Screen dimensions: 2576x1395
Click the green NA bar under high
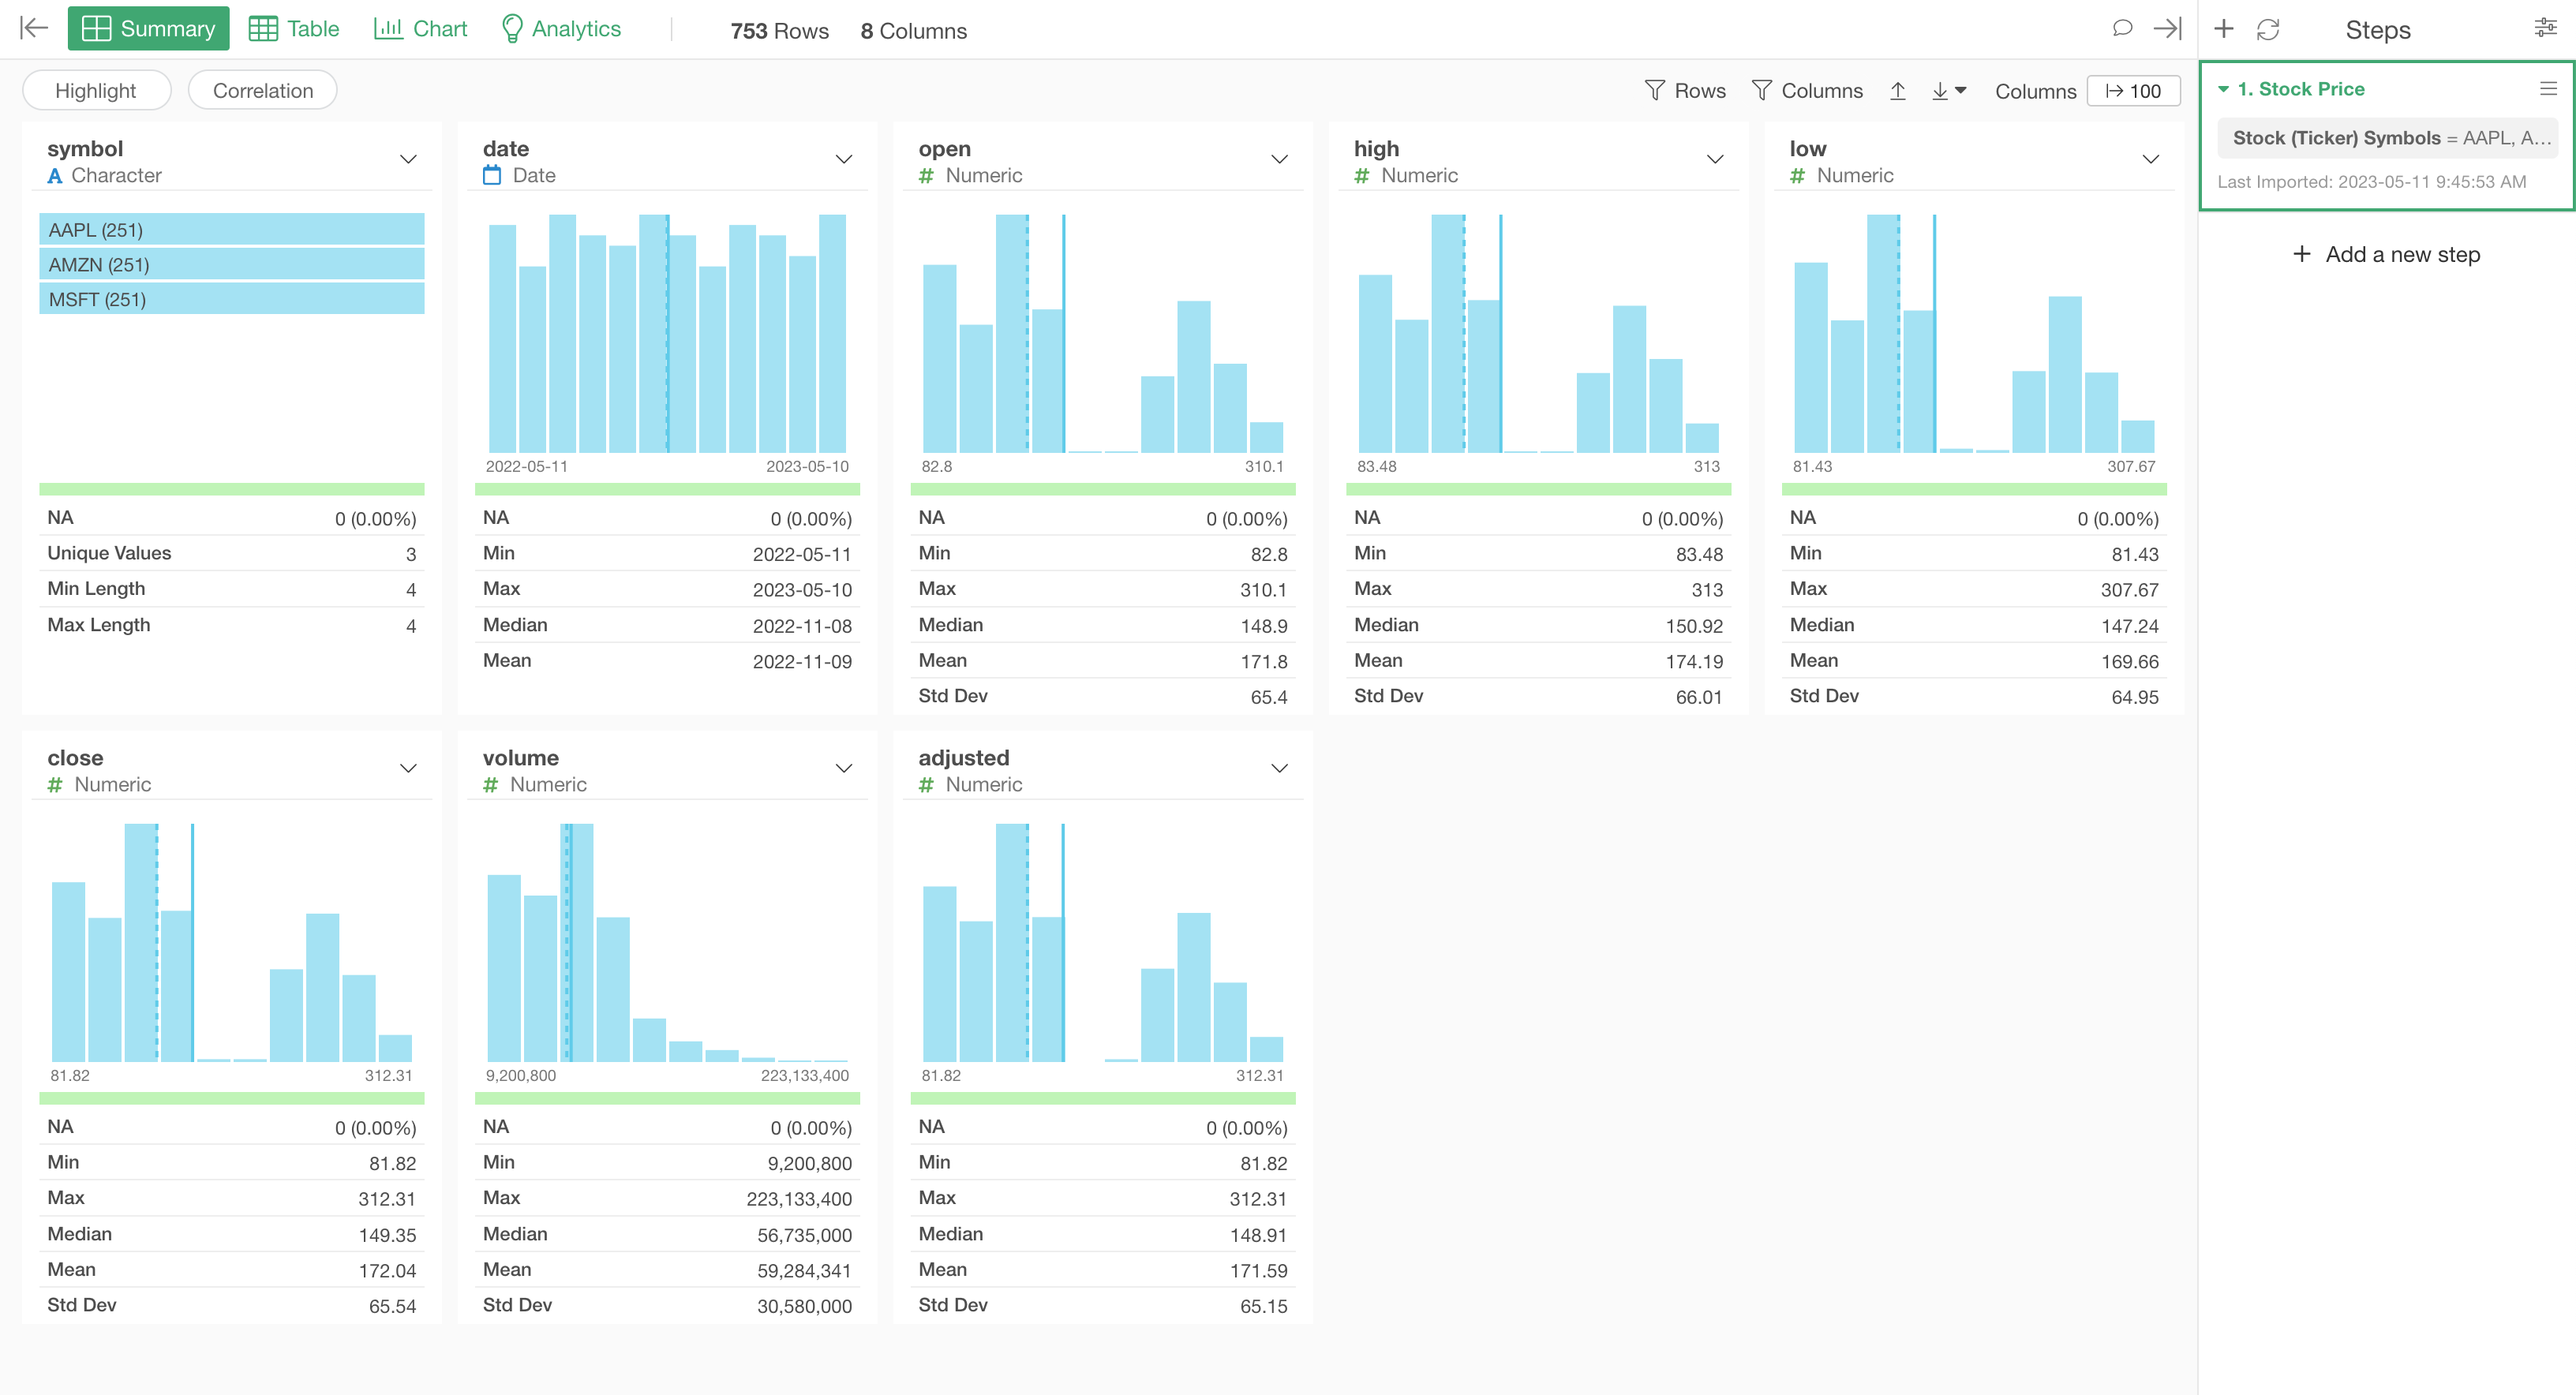1538,489
